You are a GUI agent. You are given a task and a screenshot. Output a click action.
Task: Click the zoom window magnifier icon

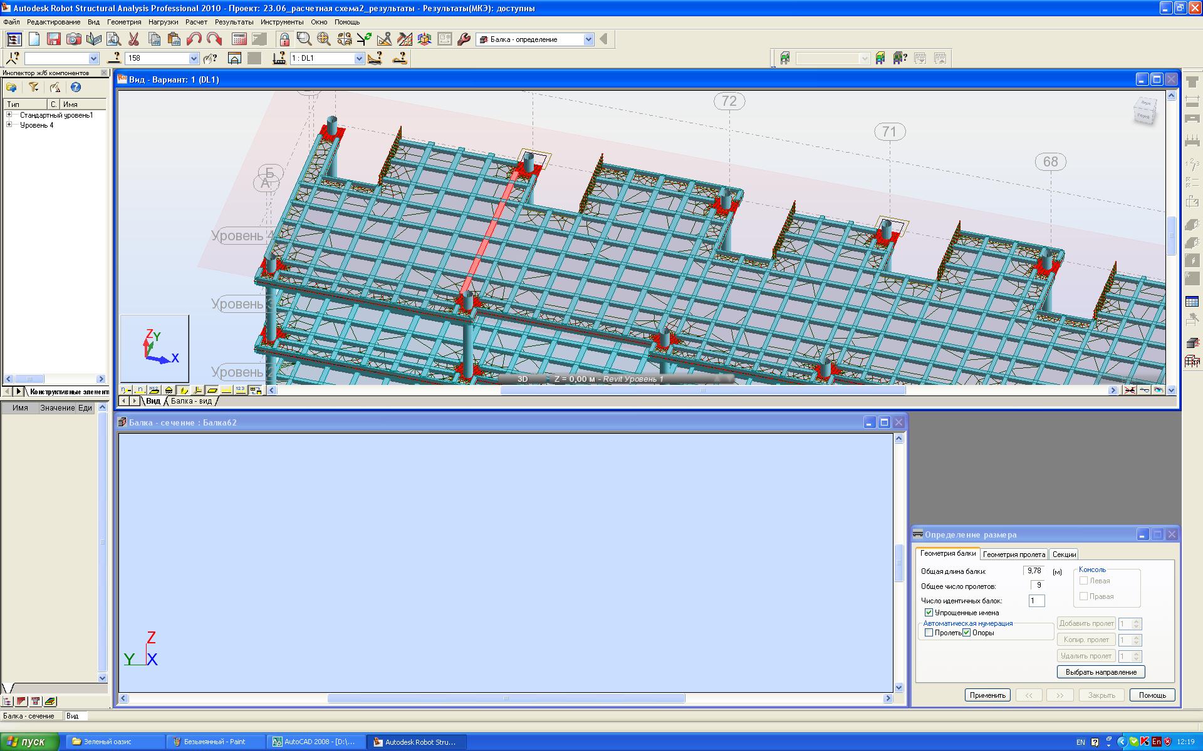[304, 39]
